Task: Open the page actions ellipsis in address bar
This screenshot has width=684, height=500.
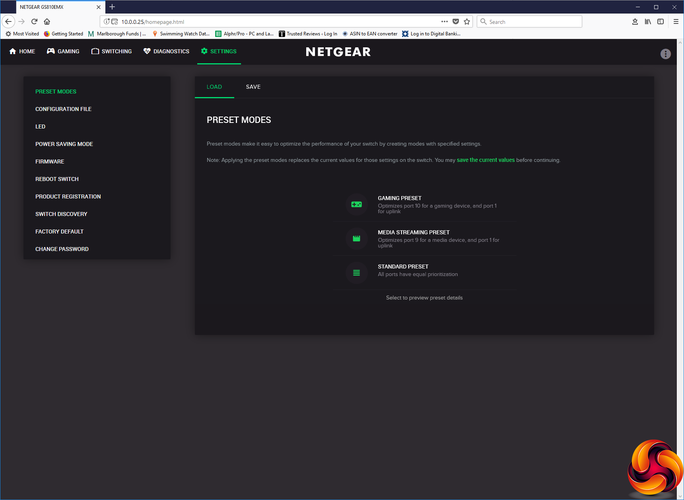Action: (x=445, y=21)
